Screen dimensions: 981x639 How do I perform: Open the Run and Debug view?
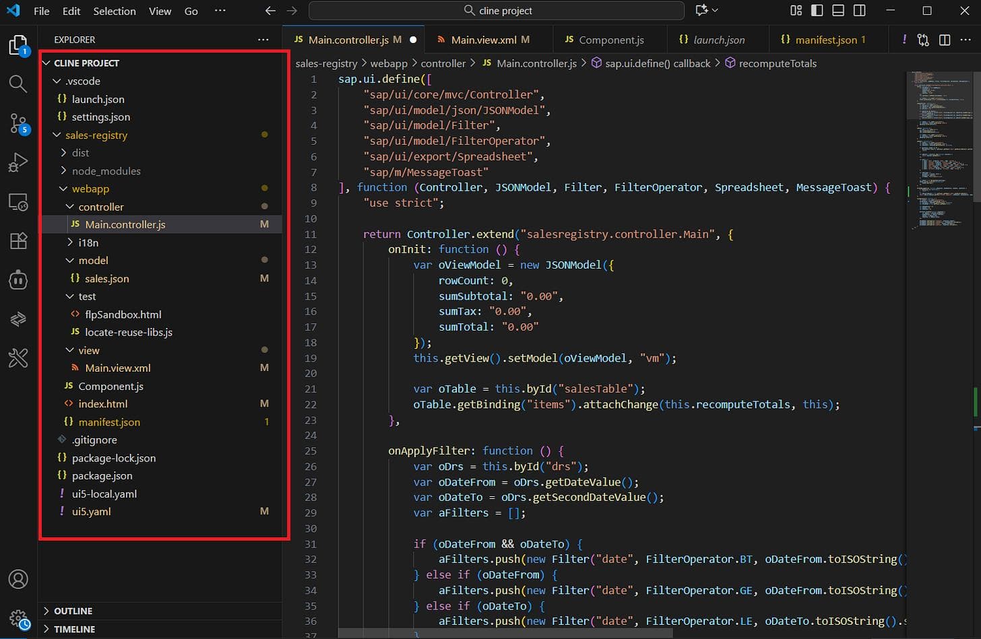point(18,163)
